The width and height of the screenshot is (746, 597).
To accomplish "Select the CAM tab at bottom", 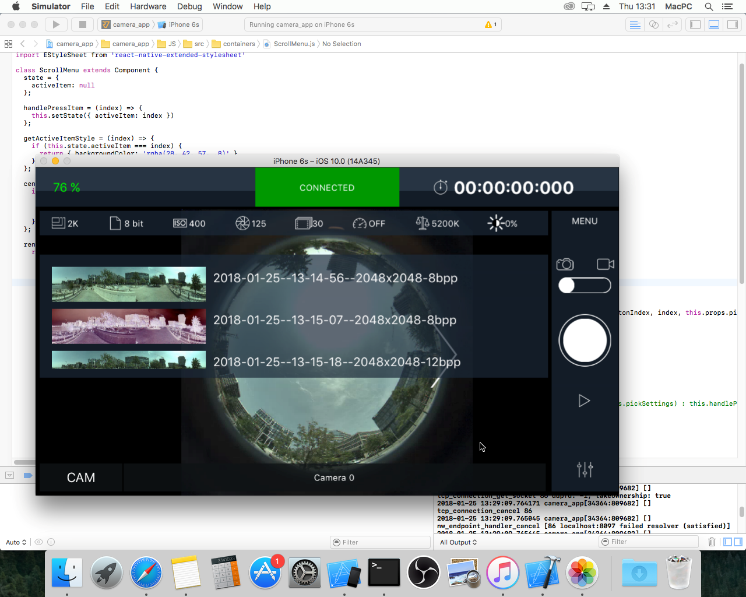I will pyautogui.click(x=81, y=477).
